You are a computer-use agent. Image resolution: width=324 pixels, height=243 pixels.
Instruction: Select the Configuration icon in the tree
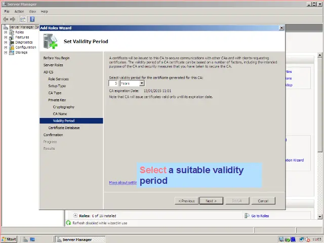pos(12,47)
